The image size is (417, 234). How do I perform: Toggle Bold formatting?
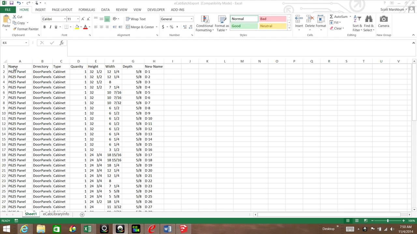[x=45, y=27]
